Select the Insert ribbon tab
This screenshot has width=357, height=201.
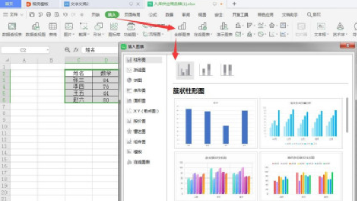[x=112, y=14]
